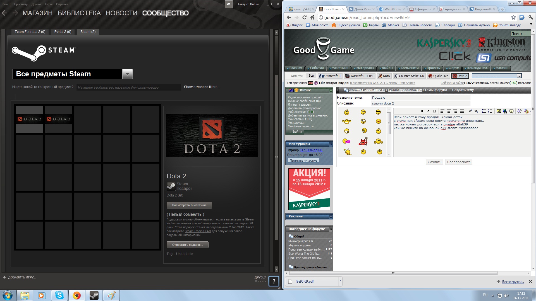The height and width of the screenshot is (301, 536).
Task: Align text left in forum editor
Action: [442, 111]
